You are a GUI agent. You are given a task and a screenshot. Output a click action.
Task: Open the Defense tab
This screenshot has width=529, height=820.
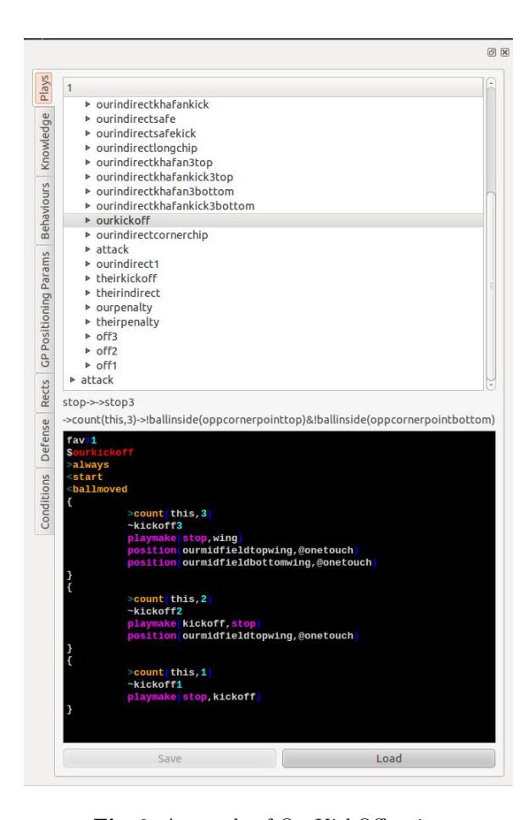(x=44, y=440)
